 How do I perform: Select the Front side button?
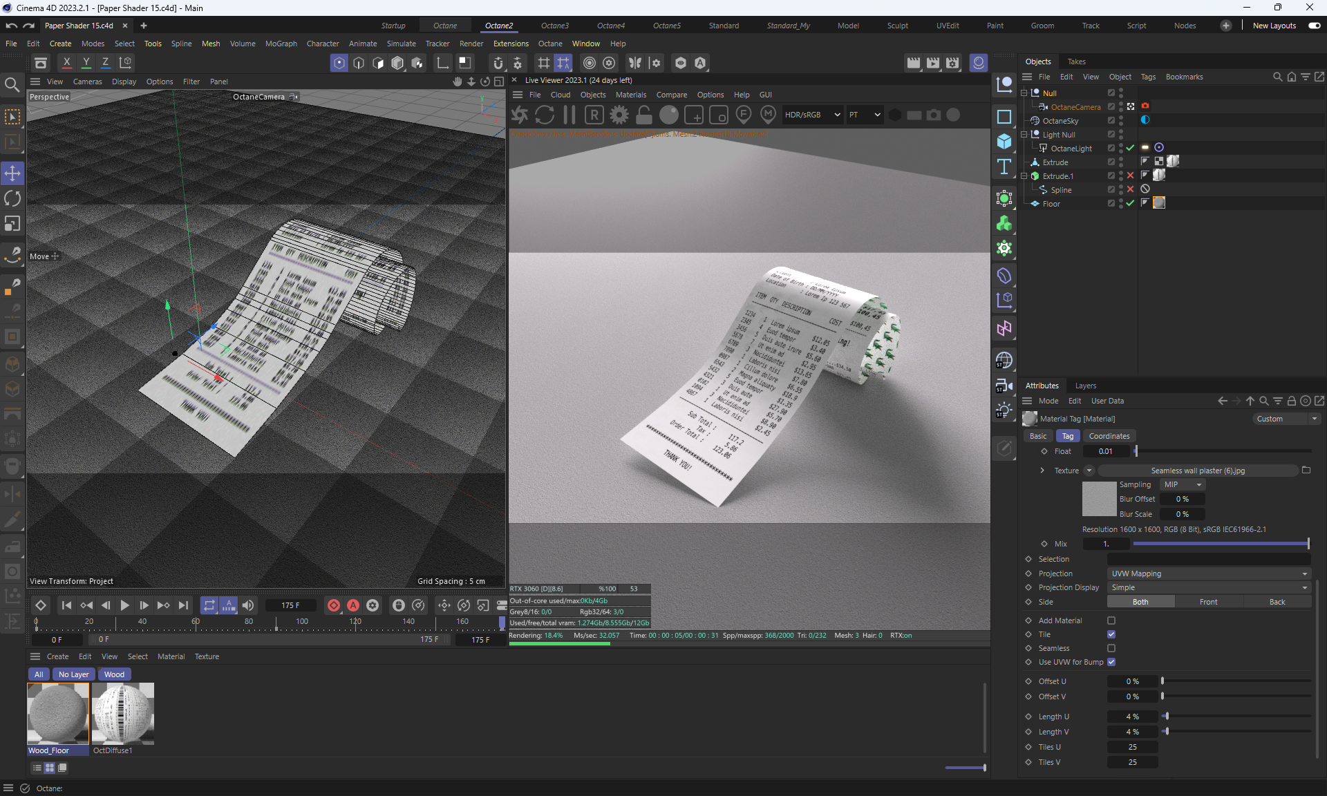point(1208,602)
